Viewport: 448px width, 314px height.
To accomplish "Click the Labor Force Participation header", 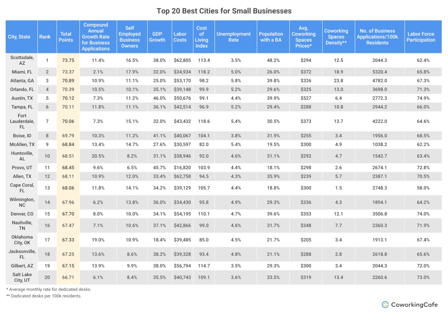I will coord(421,37).
